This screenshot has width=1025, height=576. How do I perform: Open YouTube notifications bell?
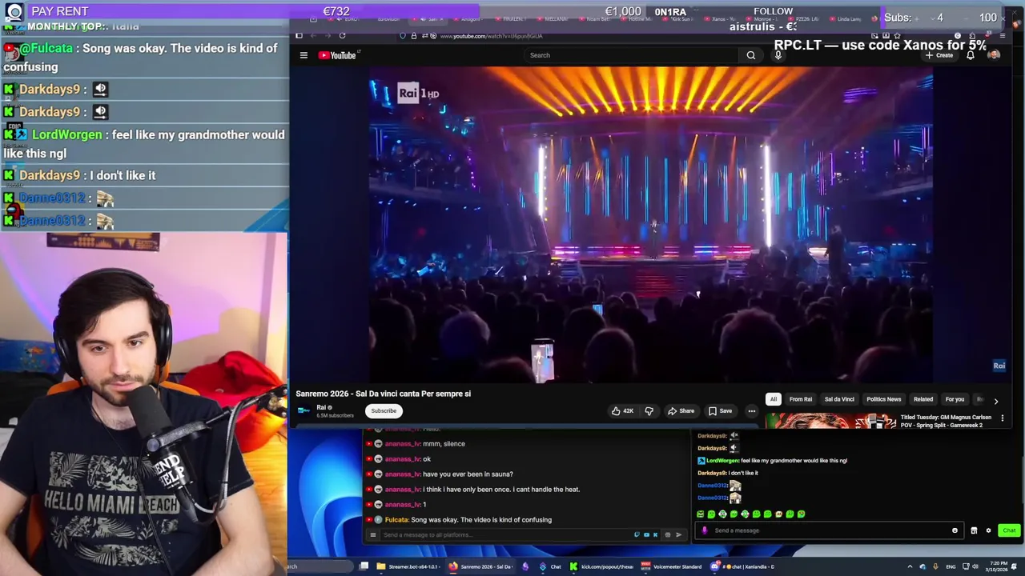click(971, 55)
